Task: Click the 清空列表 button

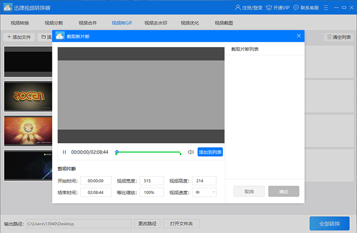Action: (339, 37)
